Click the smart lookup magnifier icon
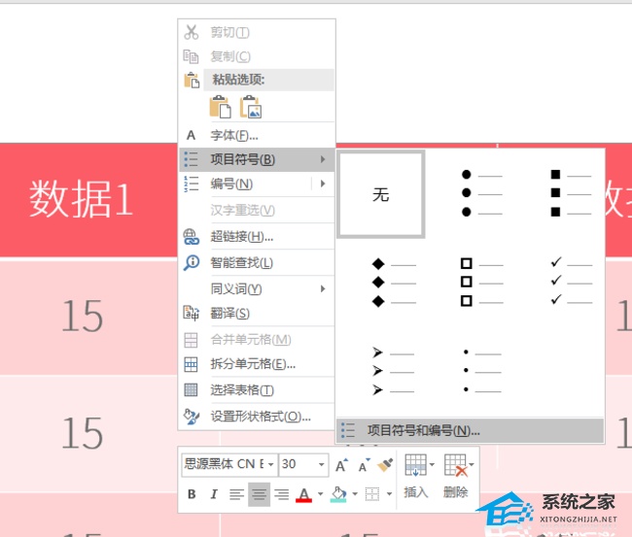Screen dimensions: 632x537 coord(191,263)
